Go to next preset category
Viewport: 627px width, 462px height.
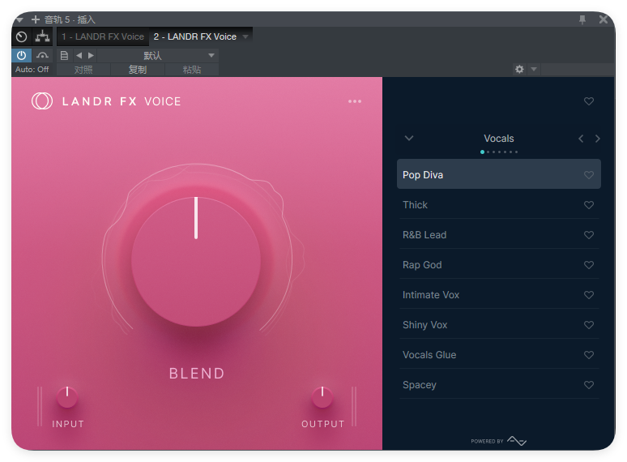(597, 139)
